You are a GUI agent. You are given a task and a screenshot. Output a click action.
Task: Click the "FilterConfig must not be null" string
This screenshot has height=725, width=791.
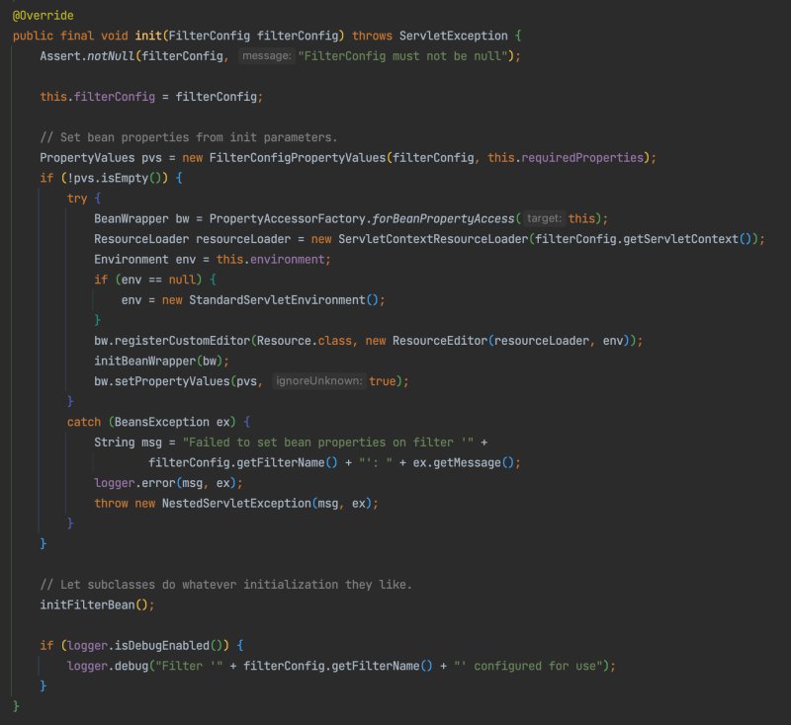[402, 56]
